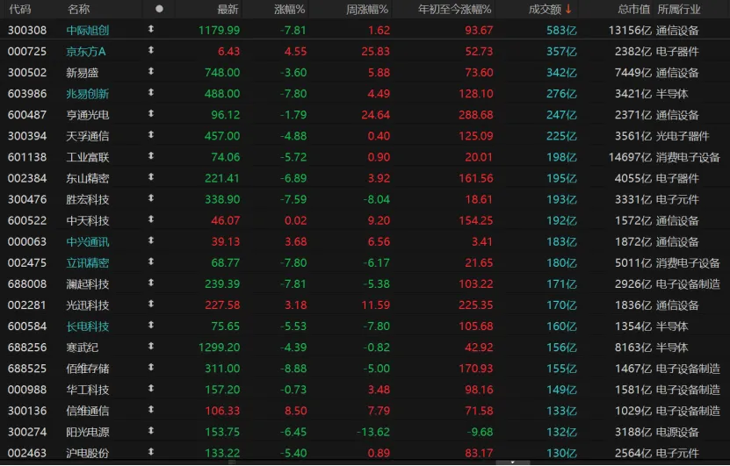Open stock 长电科技 by its name
This screenshot has height=466, width=730.
pos(88,326)
